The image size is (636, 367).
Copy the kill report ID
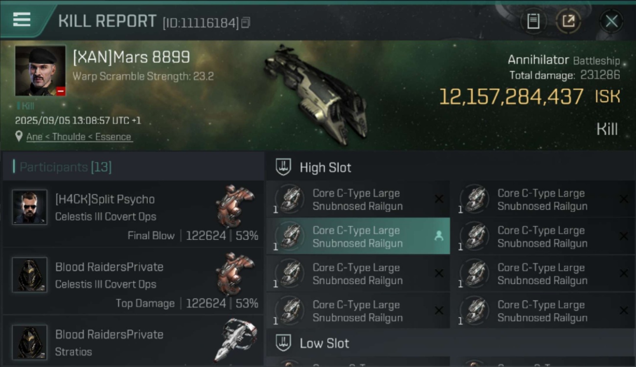pyautogui.click(x=246, y=23)
